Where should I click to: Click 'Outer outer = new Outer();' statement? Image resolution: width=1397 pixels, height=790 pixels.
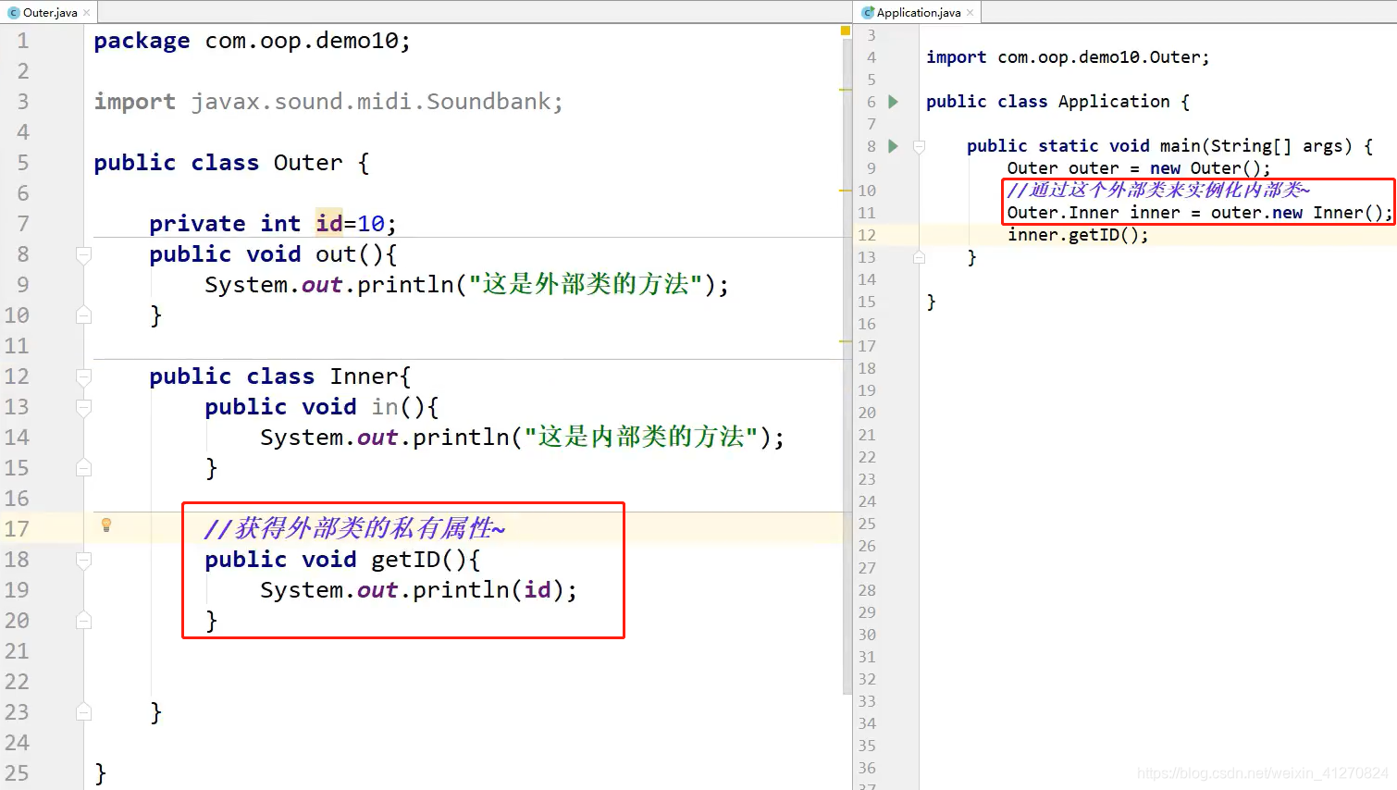pos(1139,168)
